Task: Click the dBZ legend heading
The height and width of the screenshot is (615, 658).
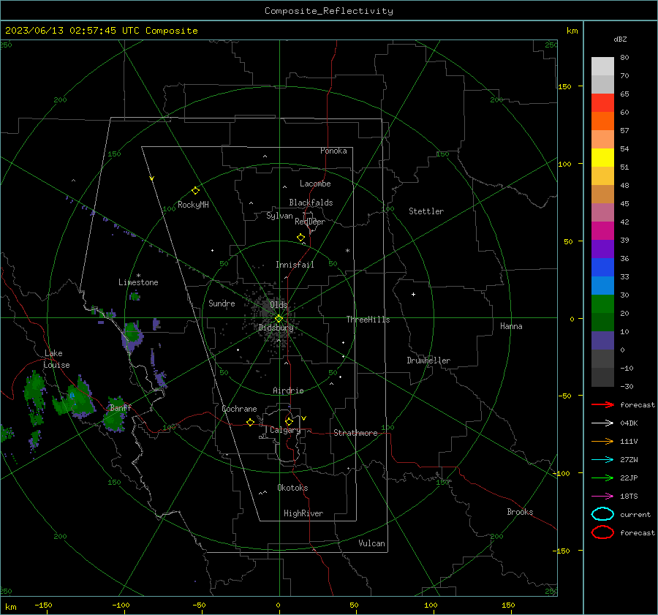Action: (x=620, y=39)
